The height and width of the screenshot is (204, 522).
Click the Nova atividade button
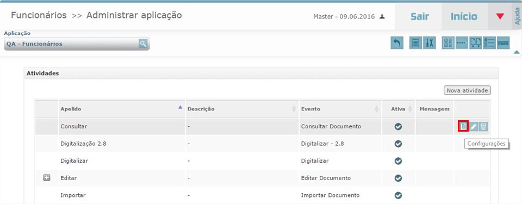468,90
